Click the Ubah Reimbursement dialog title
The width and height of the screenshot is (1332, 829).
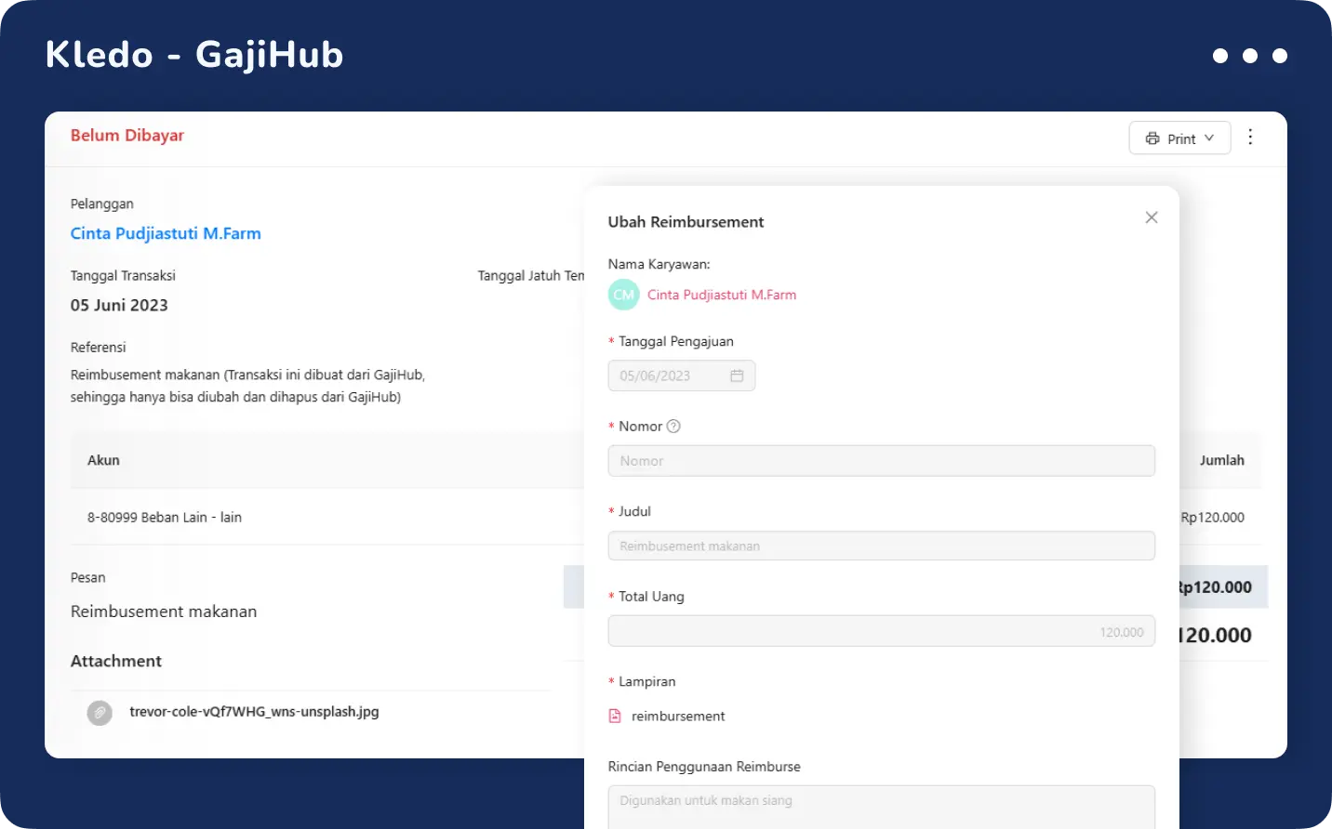(x=686, y=222)
